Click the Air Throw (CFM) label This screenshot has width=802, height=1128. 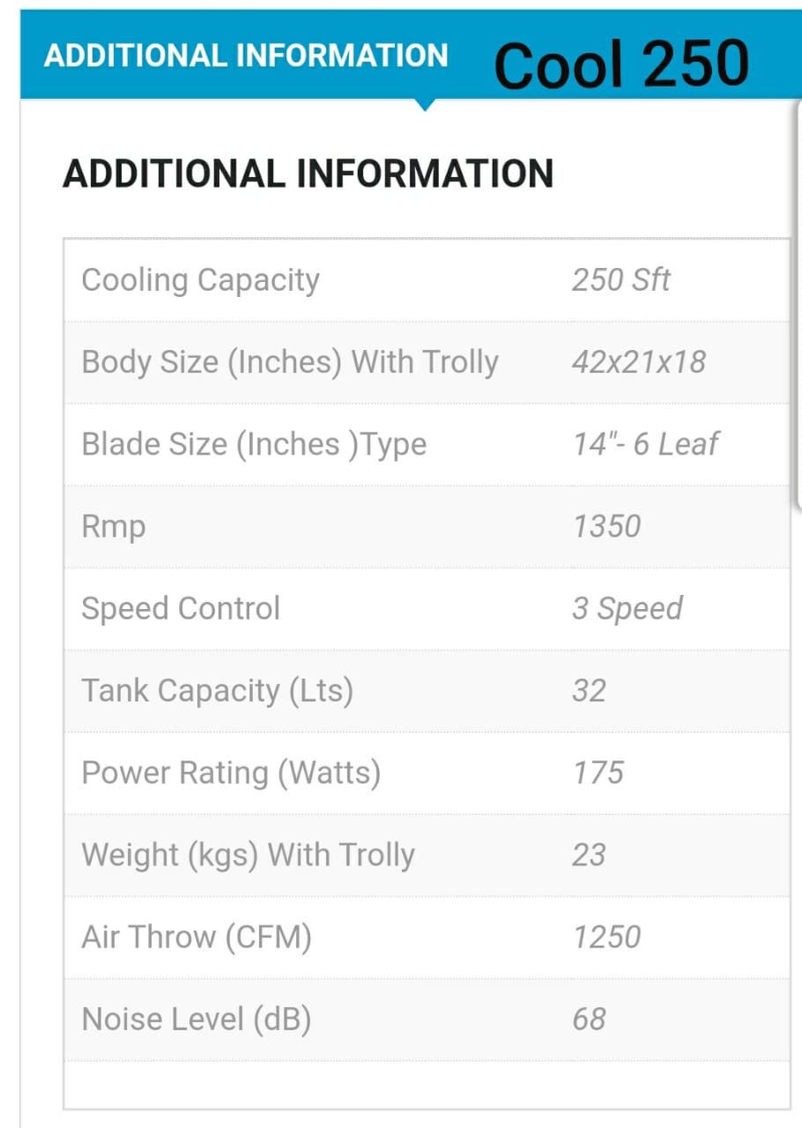[197, 937]
